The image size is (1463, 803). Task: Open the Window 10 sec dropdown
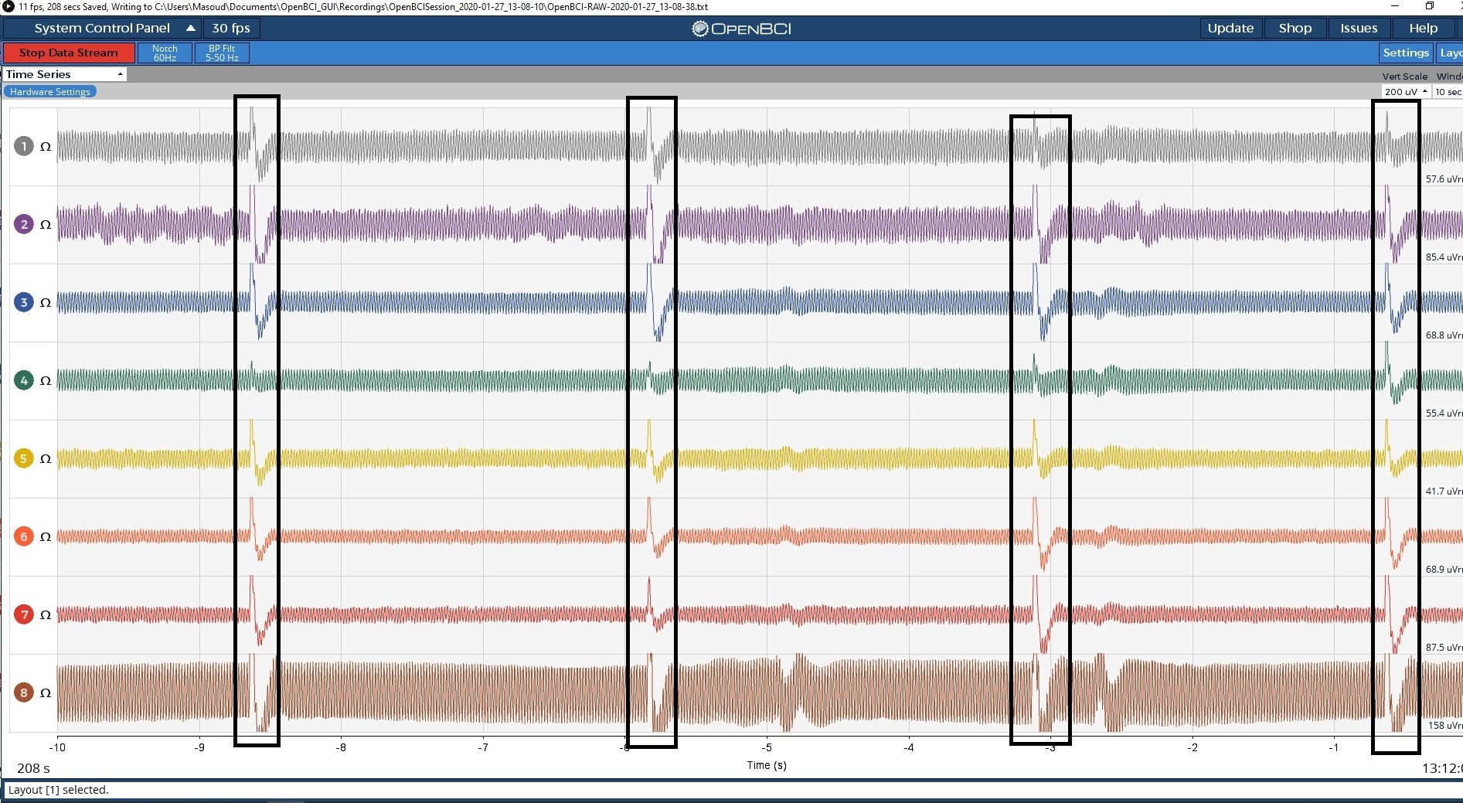tap(1448, 91)
